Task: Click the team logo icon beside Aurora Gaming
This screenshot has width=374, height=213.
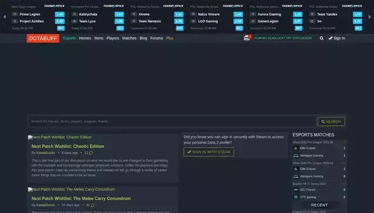Action: 253,14
